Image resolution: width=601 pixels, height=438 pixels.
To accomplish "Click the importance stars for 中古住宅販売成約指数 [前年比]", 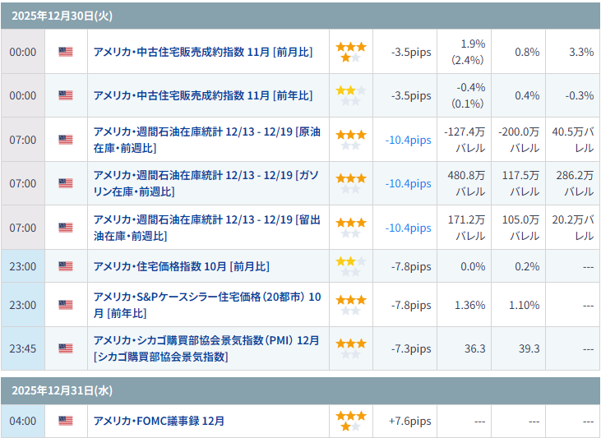I will pyautogui.click(x=350, y=95).
